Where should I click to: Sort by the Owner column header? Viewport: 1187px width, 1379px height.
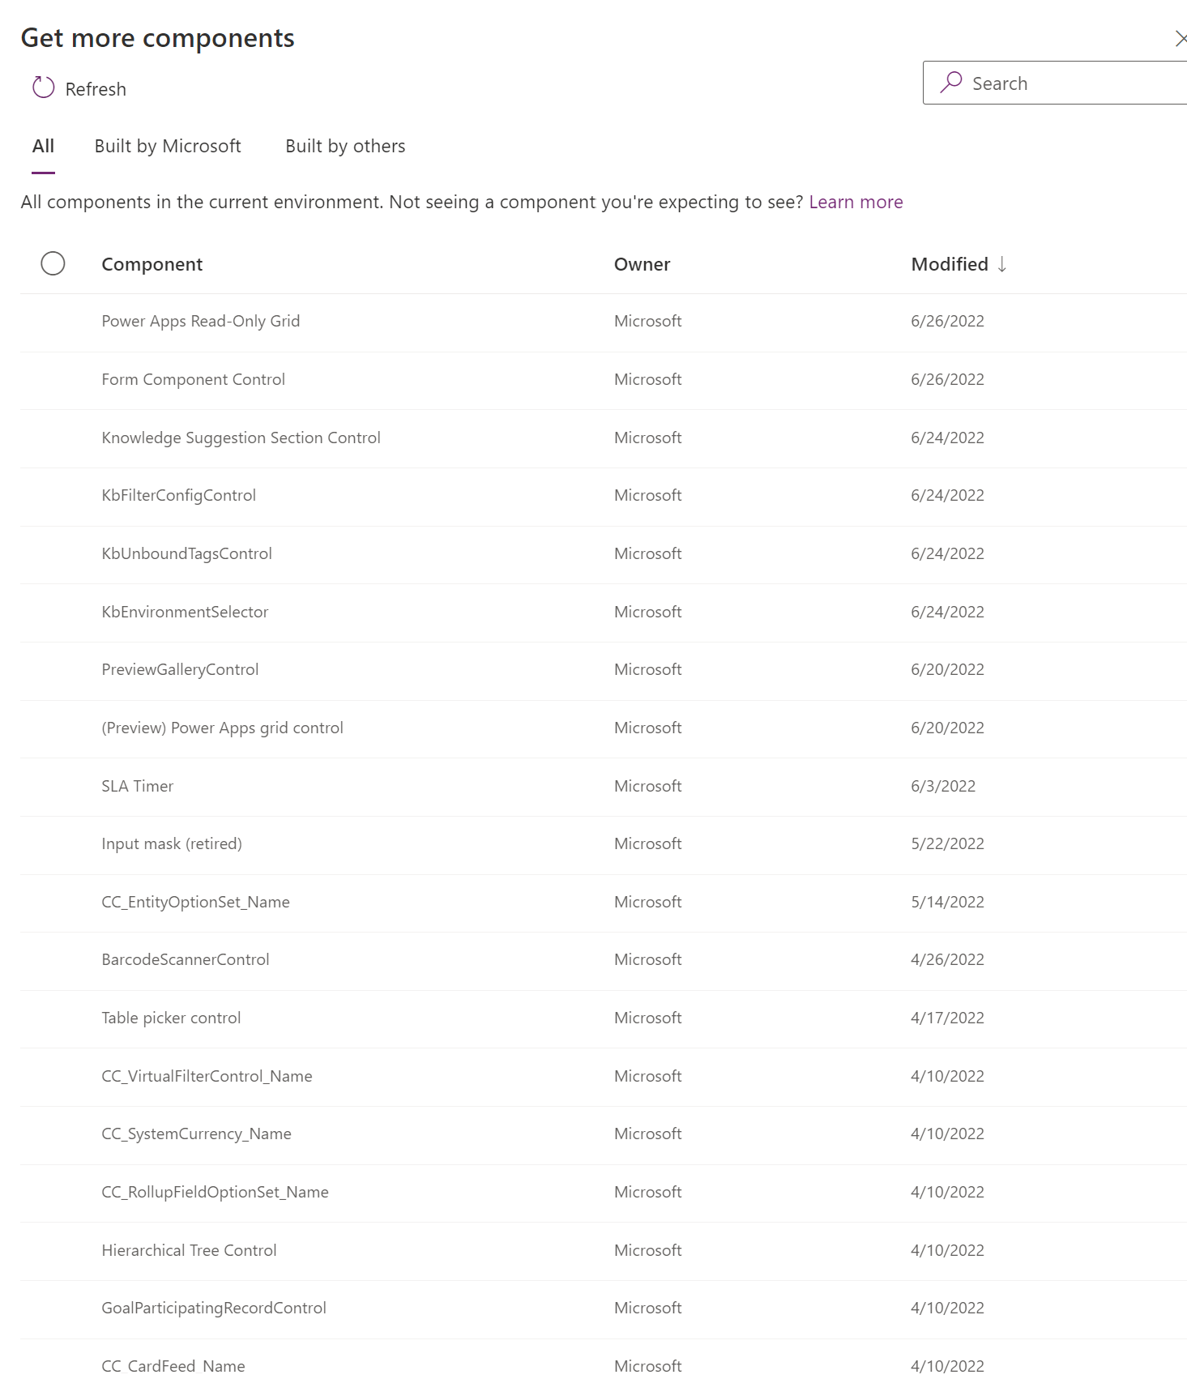(642, 264)
